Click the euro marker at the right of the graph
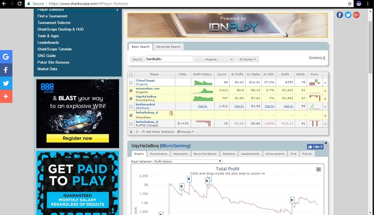Image resolution: width=374 pixels, height=215 pixels. tap(292, 200)
